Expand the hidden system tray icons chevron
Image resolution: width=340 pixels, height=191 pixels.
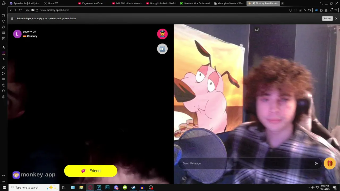click(x=309, y=188)
